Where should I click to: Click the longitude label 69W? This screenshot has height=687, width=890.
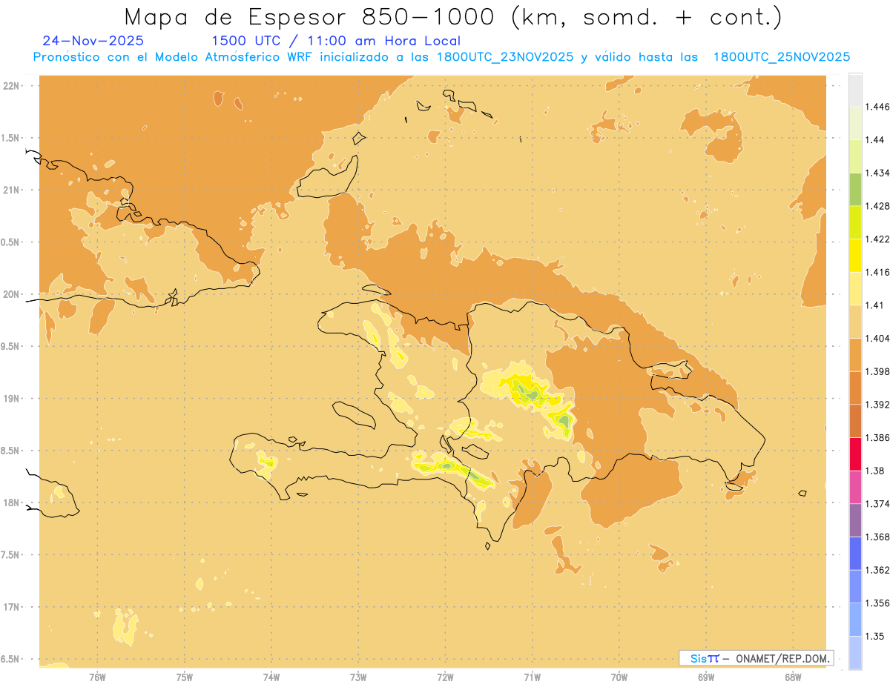click(x=706, y=677)
